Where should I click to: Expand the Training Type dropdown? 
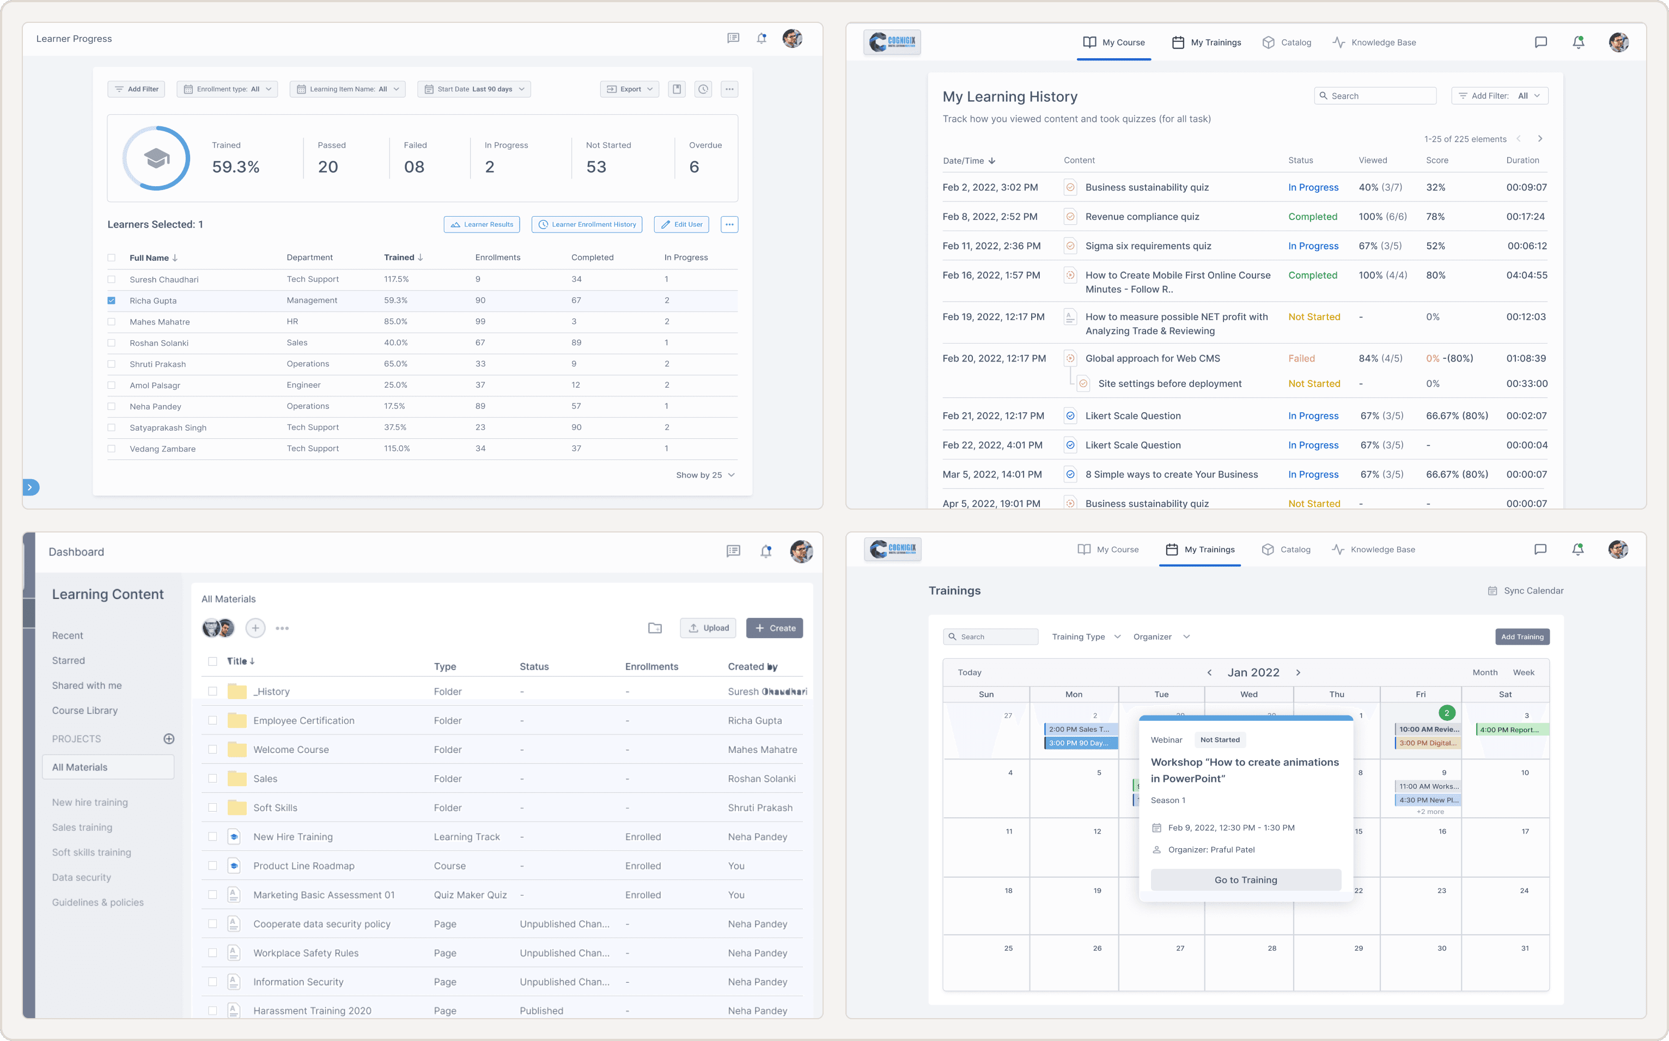1086,637
